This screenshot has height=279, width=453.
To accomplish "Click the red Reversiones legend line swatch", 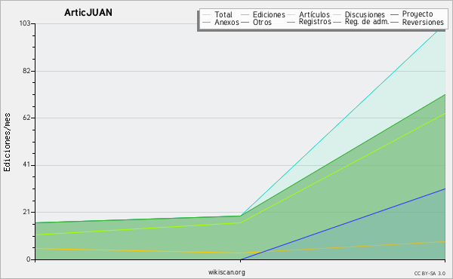I will 394,22.
